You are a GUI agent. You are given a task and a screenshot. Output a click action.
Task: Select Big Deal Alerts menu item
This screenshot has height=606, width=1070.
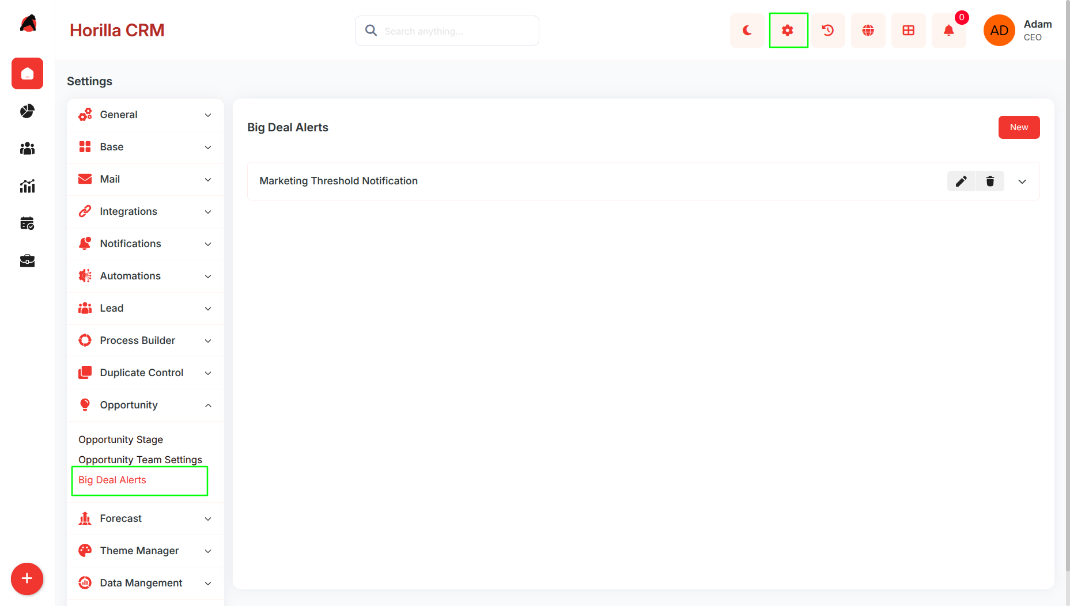pyautogui.click(x=112, y=480)
